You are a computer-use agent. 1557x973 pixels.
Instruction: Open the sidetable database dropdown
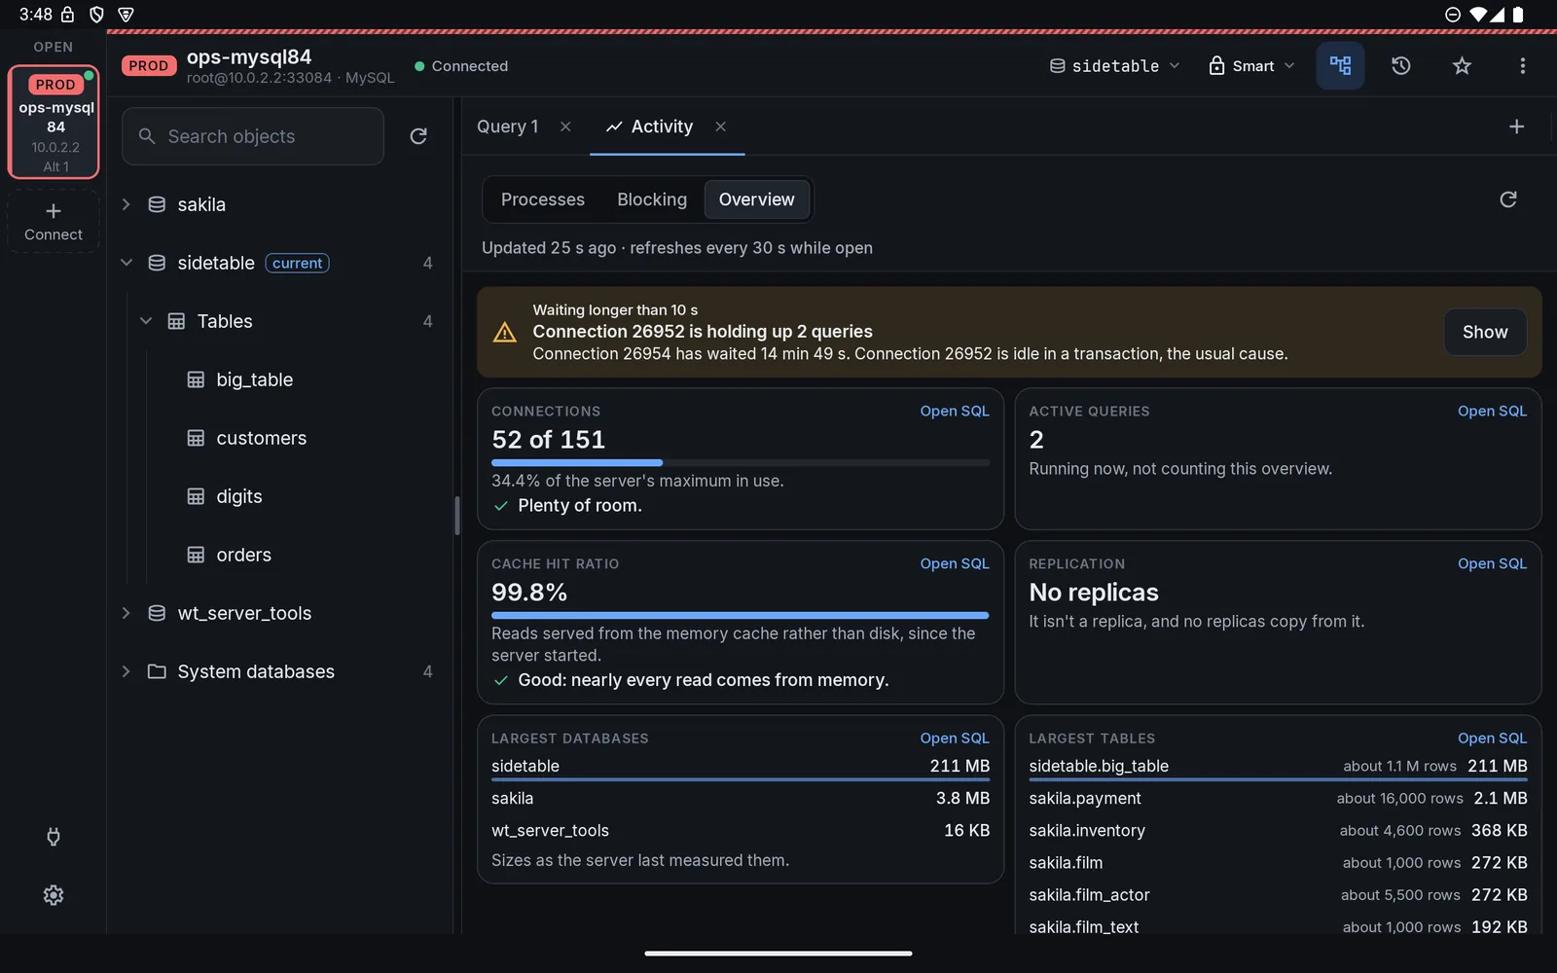click(1114, 66)
